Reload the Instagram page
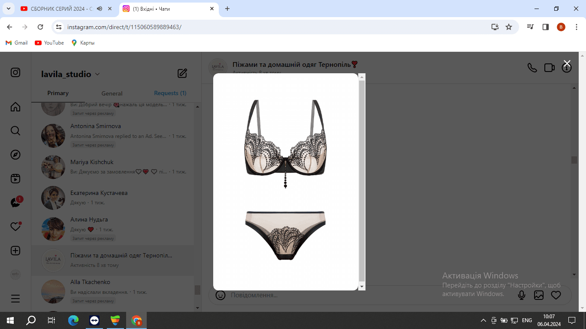The image size is (586, 329). pos(40,27)
